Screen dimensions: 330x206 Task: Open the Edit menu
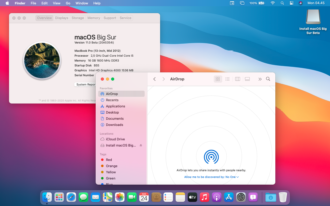coord(45,3)
